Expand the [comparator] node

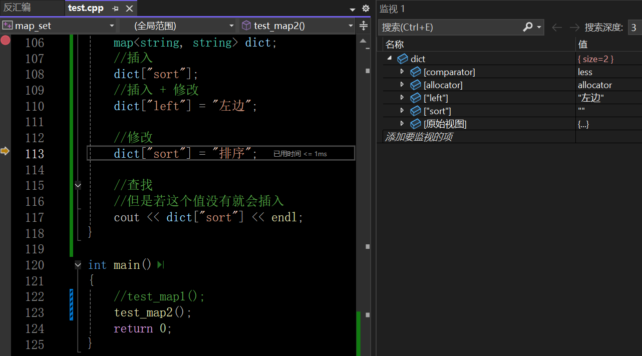402,72
